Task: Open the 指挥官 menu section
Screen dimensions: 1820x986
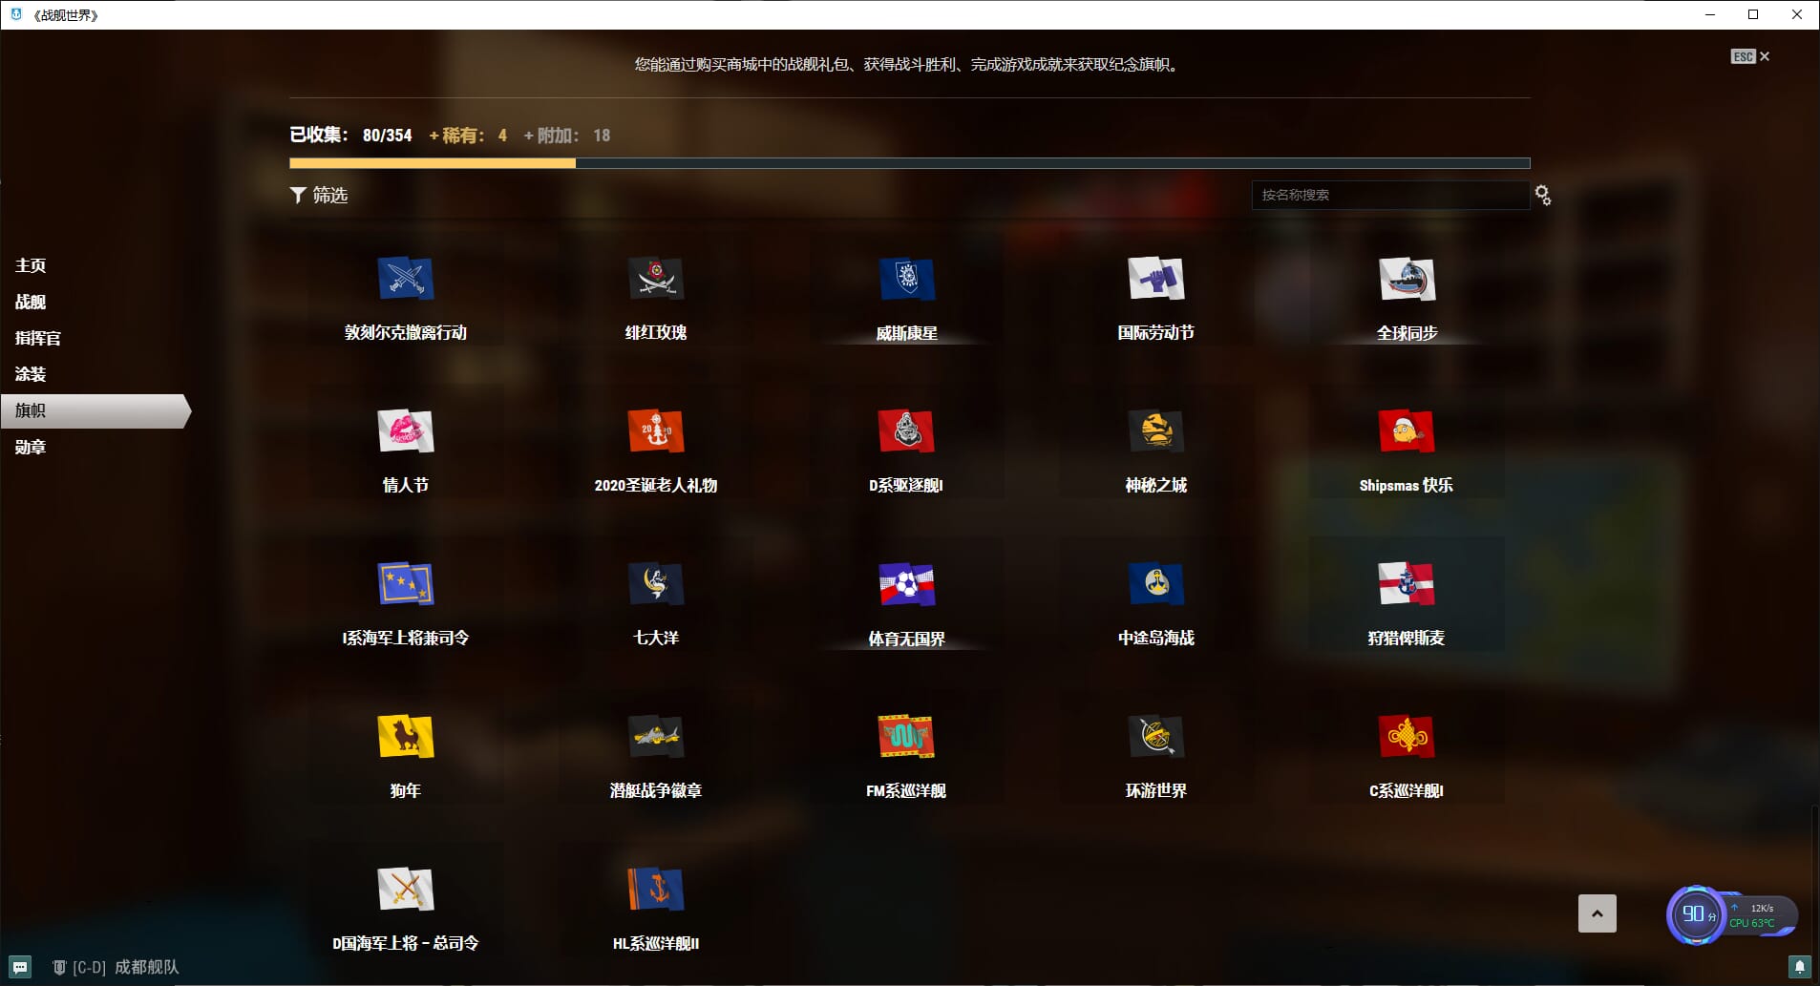Action: 38,338
